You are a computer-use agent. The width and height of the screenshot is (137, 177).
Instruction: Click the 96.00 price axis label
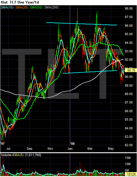[129, 26]
